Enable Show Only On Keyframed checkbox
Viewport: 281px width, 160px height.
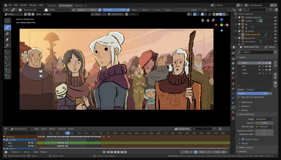click(238, 97)
